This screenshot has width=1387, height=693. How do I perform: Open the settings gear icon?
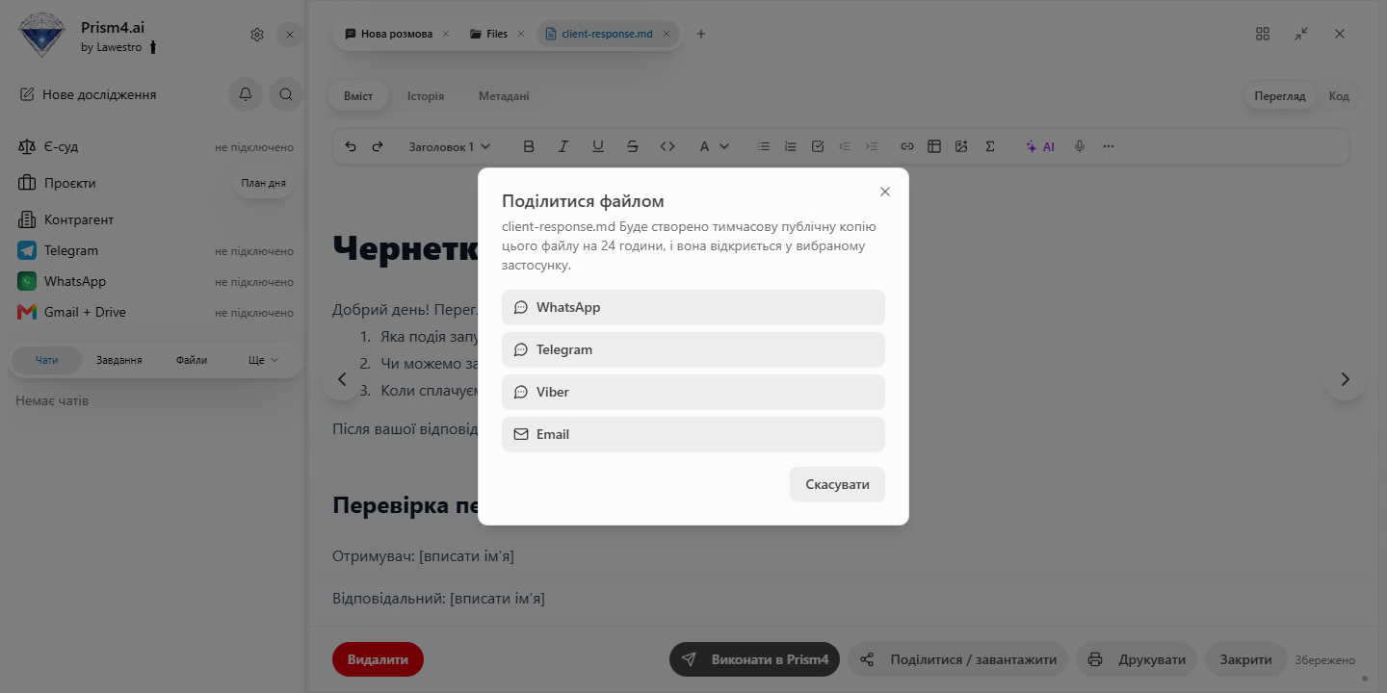257,35
